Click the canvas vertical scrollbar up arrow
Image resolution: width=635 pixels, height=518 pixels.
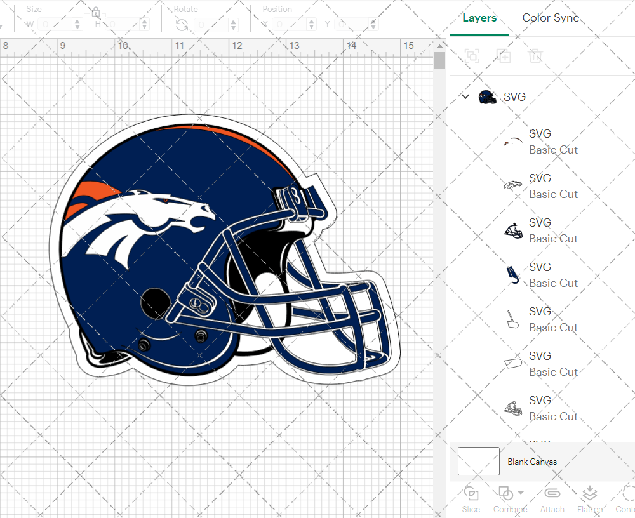pyautogui.click(x=439, y=46)
